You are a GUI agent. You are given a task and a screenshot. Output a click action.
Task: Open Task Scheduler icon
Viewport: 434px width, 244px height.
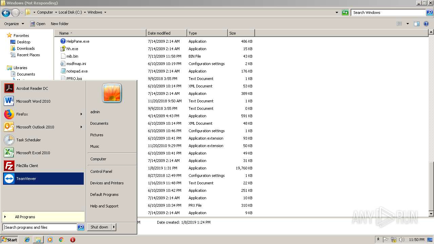(9, 140)
